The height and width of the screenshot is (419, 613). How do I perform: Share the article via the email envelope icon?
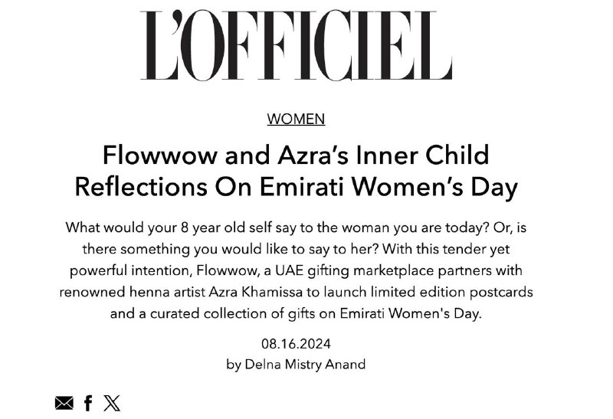[x=64, y=403]
